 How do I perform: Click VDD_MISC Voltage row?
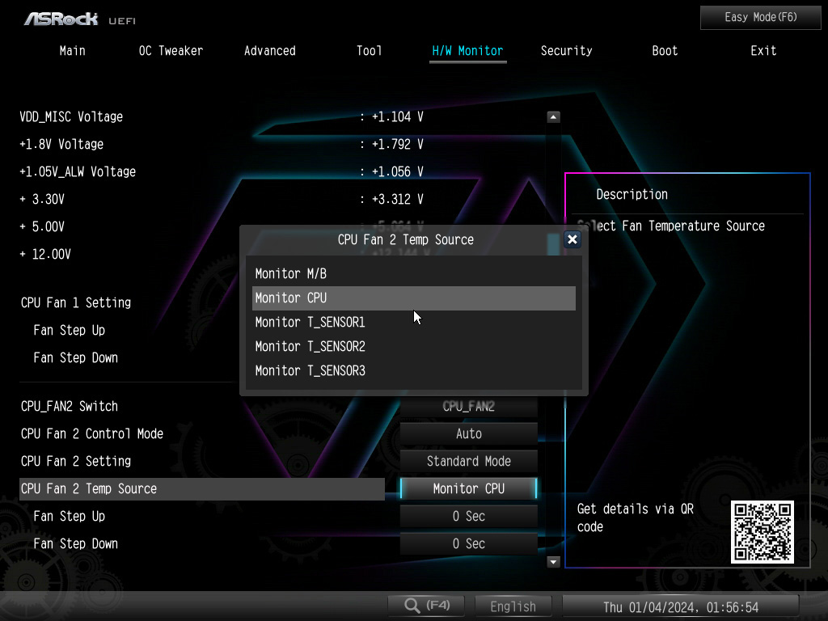tap(71, 116)
